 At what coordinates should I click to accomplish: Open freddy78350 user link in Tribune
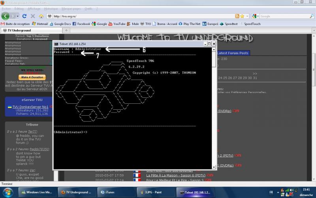pos(39,149)
